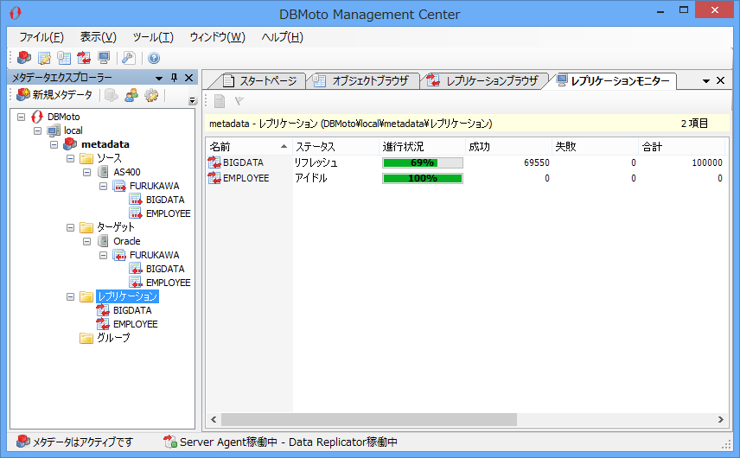Collapse the レプリケーション folder node
740x458 pixels.
click(x=70, y=296)
